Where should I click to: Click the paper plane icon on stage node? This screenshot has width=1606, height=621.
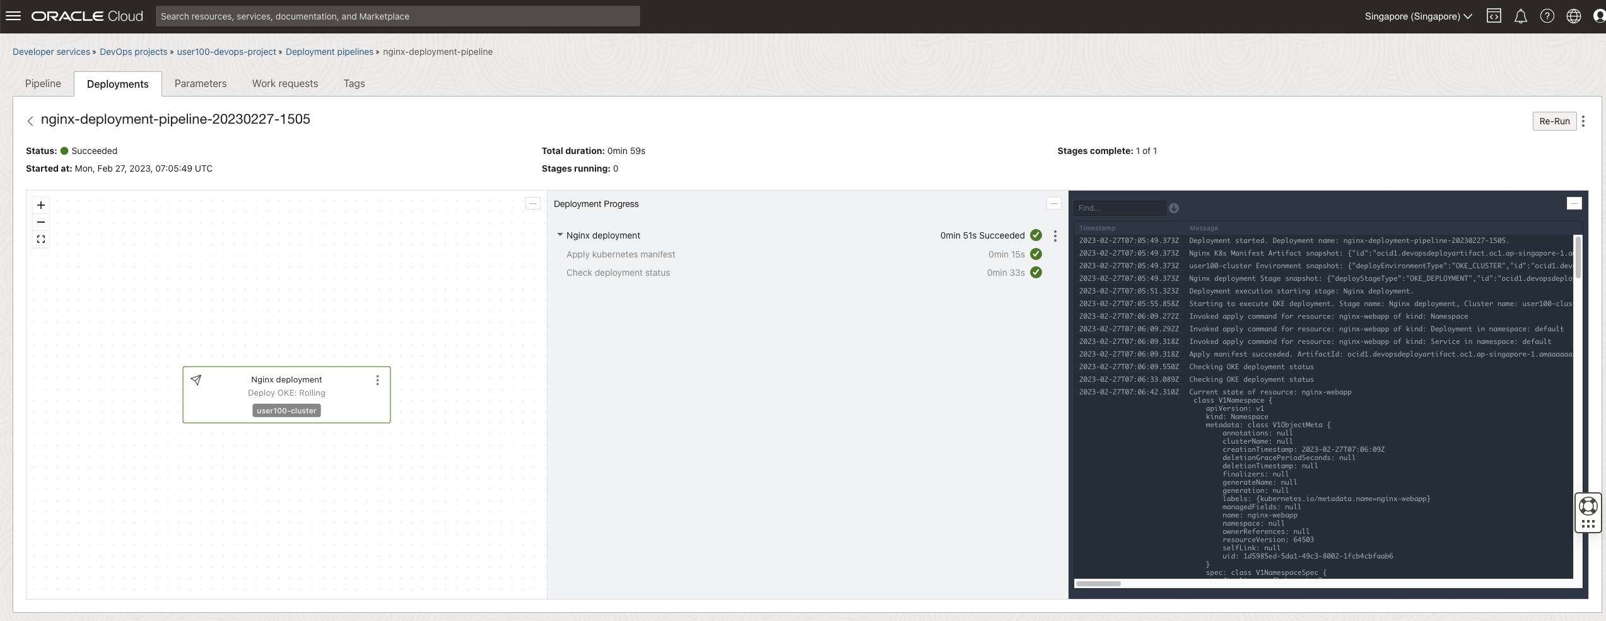tap(196, 380)
